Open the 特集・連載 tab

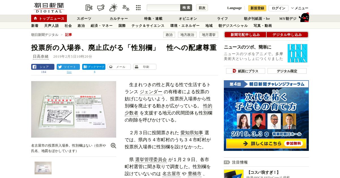coord(153,19)
